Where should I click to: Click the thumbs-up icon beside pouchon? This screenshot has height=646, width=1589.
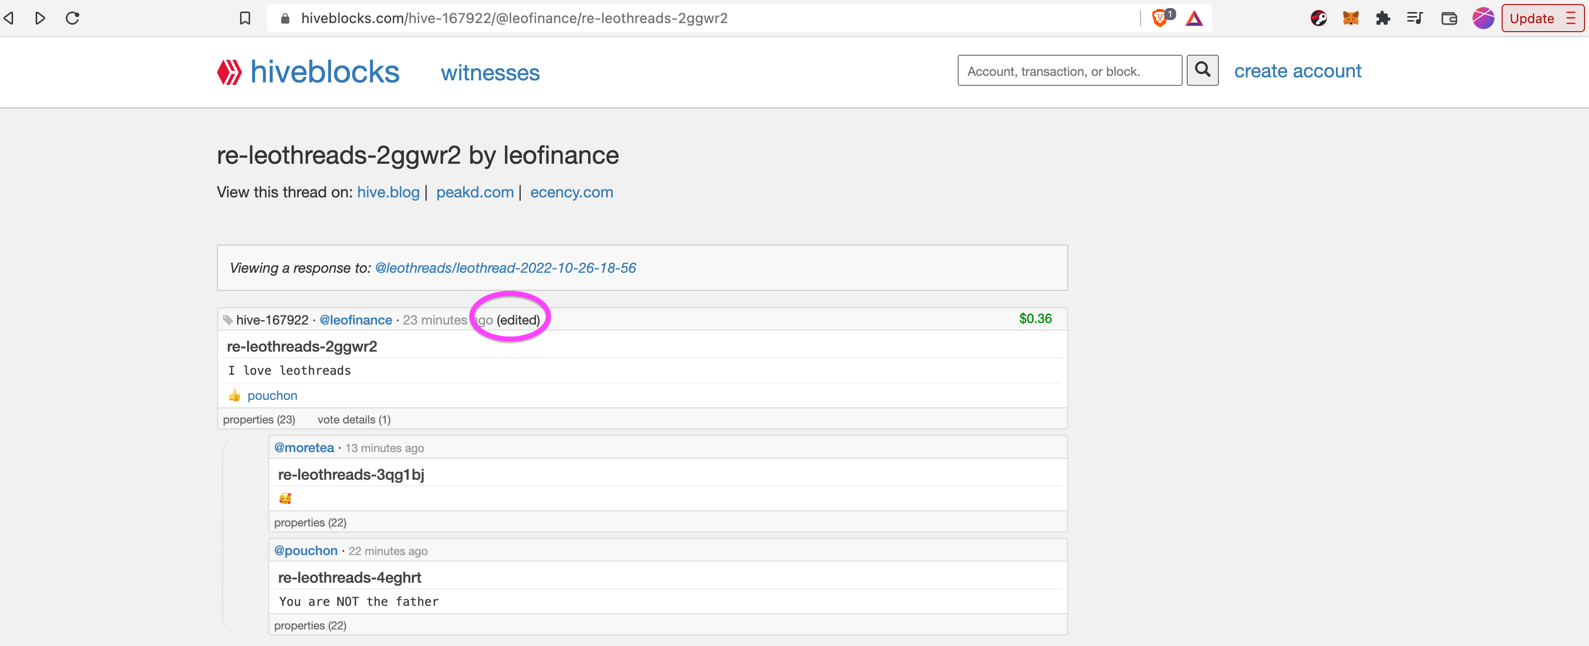click(235, 395)
